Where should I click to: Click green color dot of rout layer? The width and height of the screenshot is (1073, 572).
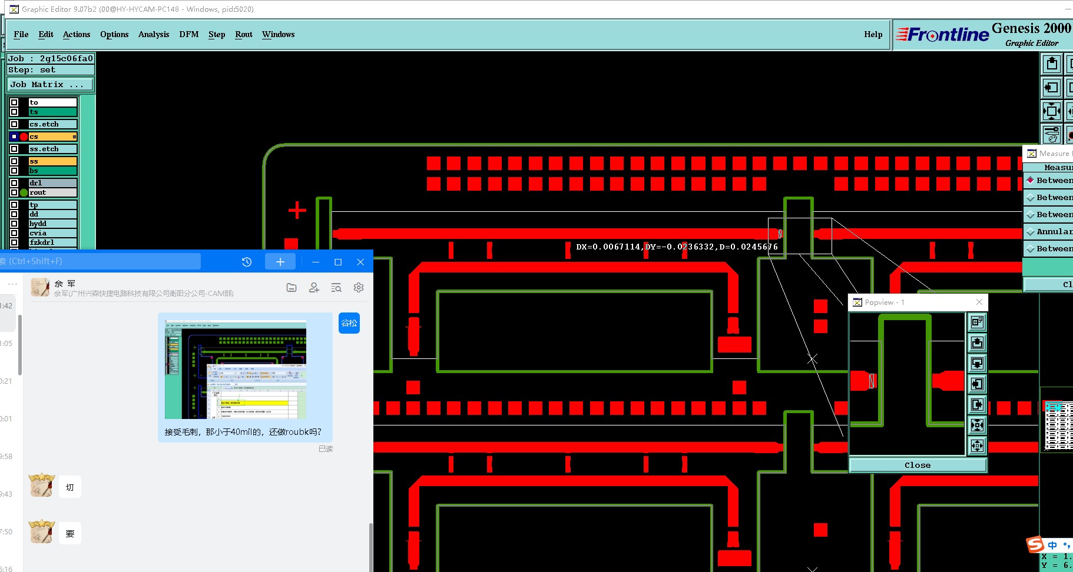click(24, 192)
